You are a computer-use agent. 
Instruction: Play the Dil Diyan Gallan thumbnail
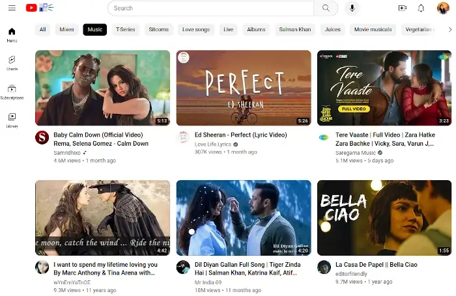(x=244, y=217)
